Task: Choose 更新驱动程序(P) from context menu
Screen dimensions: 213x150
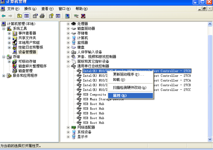Action: coord(128,74)
